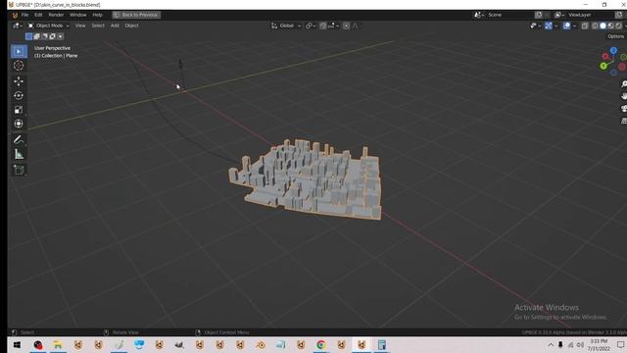This screenshot has width=627, height=353.
Task: Click the blue Z axis gizmo
Action: [x=613, y=50]
